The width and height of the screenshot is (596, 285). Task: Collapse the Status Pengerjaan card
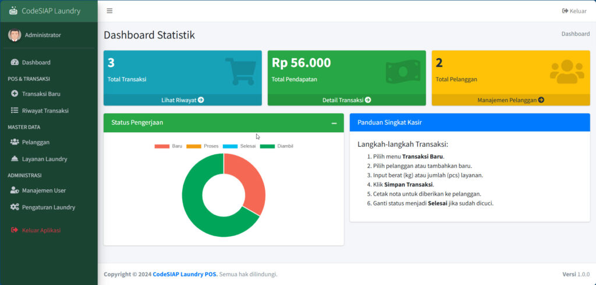pos(334,123)
